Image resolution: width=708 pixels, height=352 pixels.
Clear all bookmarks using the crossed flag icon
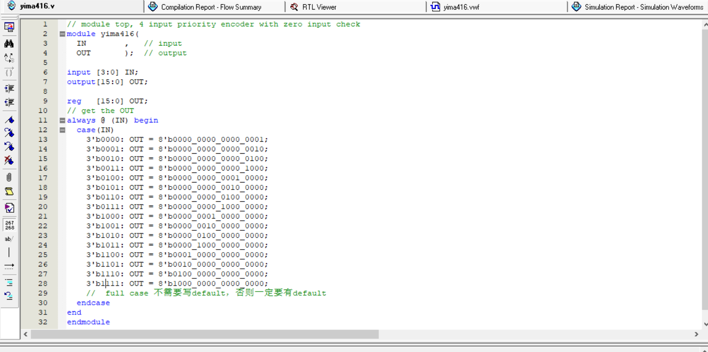(9, 160)
